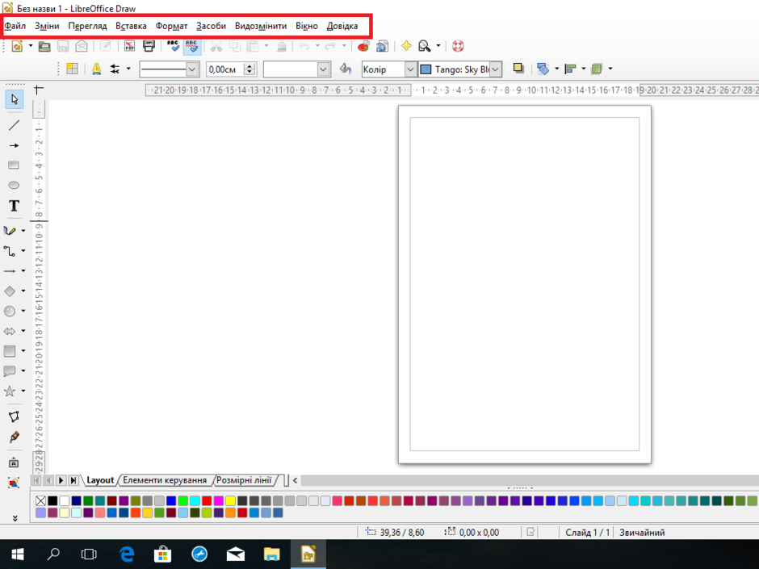The image size is (759, 569).
Task: Open the line style combo box
Action: [x=170, y=69]
